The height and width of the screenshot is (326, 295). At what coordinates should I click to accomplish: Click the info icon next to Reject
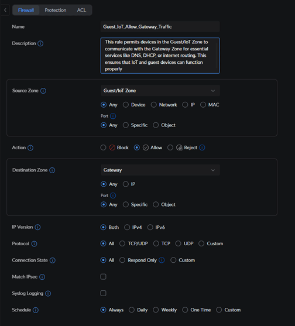point(202,147)
